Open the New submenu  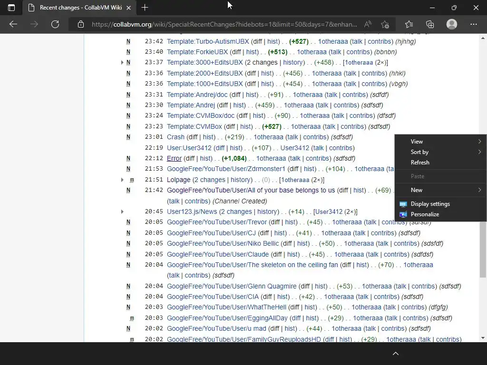(x=440, y=190)
